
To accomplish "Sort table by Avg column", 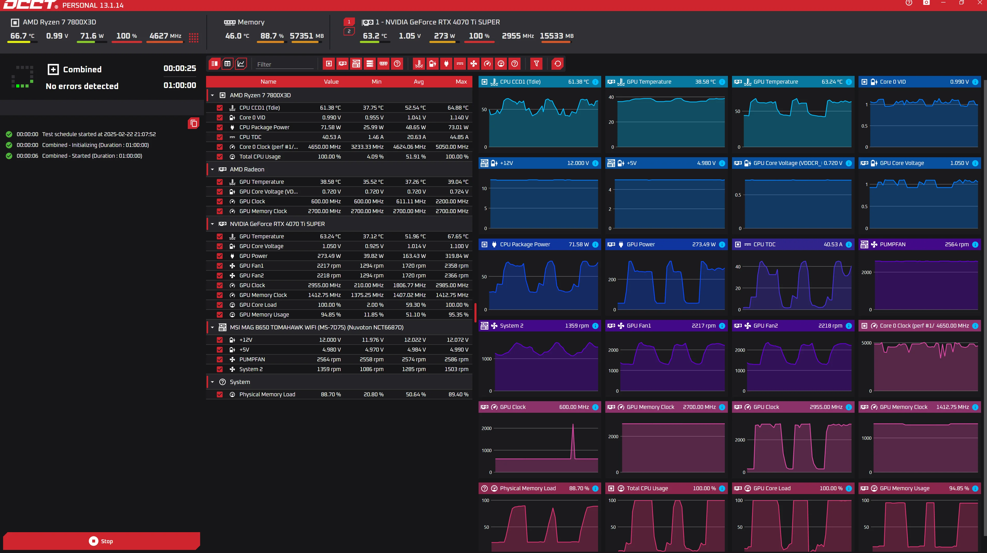I will pyautogui.click(x=418, y=82).
